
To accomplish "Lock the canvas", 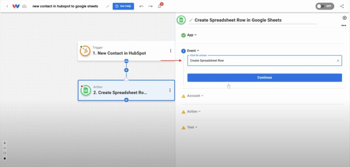I will click(x=5, y=158).
